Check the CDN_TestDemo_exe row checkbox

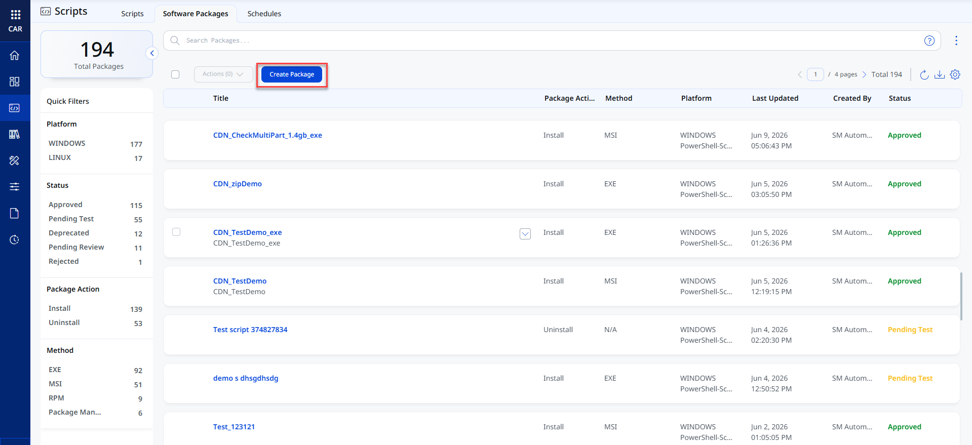coord(176,232)
